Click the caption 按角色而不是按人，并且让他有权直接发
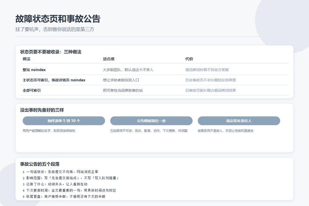Image resolution: width=309 pixels, height=206 pixels. pyautogui.click(x=226, y=131)
